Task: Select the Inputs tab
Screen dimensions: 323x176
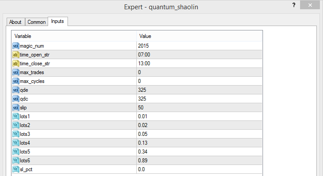Action: 57,22
